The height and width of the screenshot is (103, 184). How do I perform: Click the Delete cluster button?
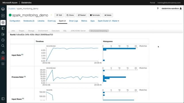click(x=108, y=15)
